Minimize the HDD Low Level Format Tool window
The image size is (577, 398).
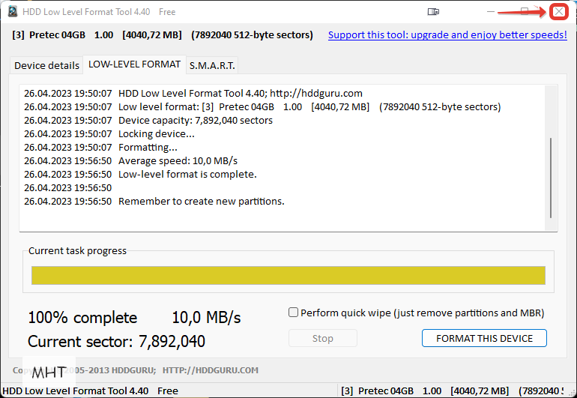point(491,12)
